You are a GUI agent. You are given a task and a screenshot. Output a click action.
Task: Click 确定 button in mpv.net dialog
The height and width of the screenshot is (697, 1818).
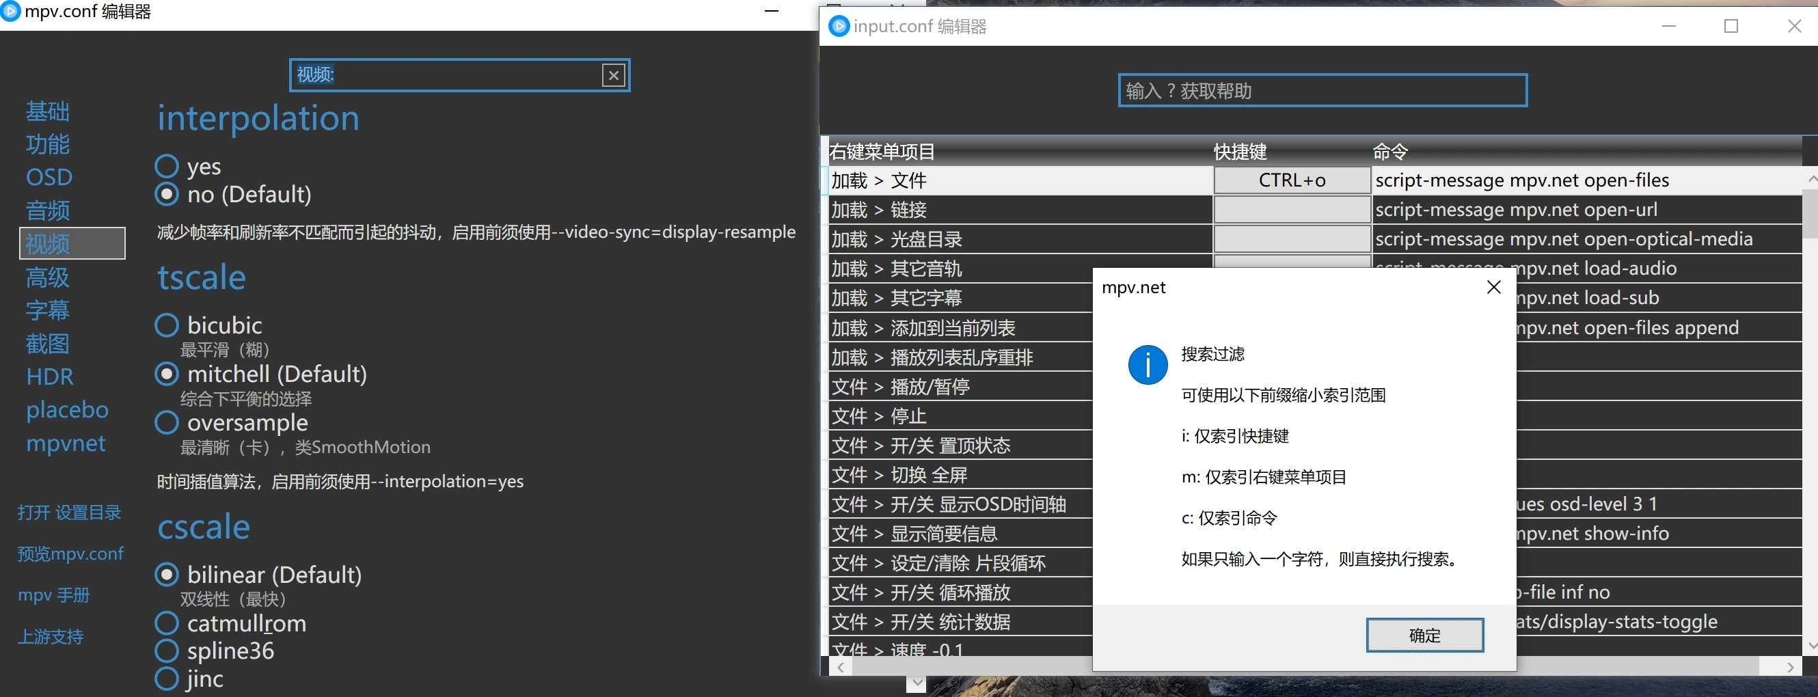point(1424,635)
